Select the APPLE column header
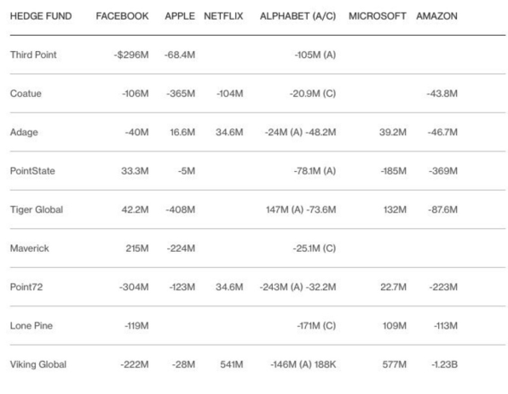Screen dimensions: 508x394 point(180,16)
